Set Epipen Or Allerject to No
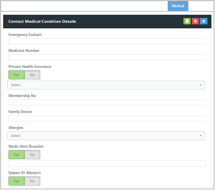The height and width of the screenshot is (190, 215). 32,181
